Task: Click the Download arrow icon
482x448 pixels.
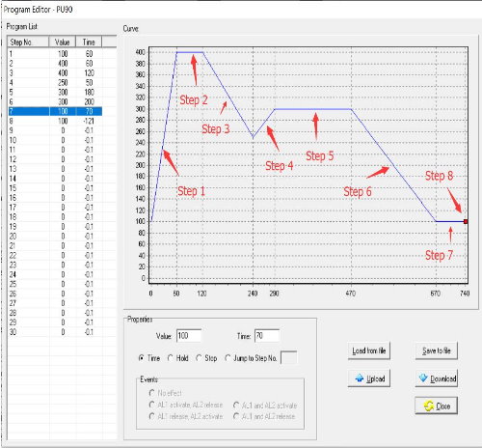Action: click(423, 378)
